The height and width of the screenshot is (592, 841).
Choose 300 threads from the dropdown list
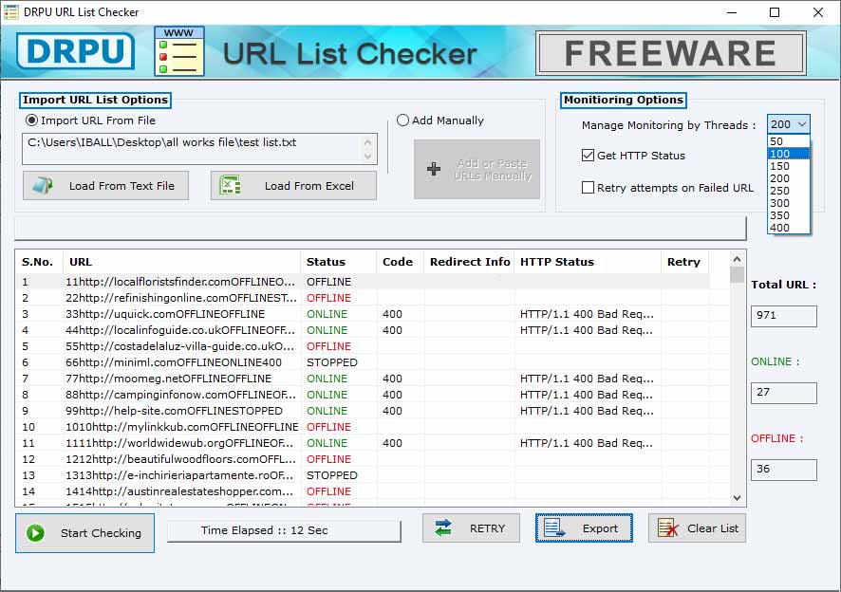[x=788, y=203]
